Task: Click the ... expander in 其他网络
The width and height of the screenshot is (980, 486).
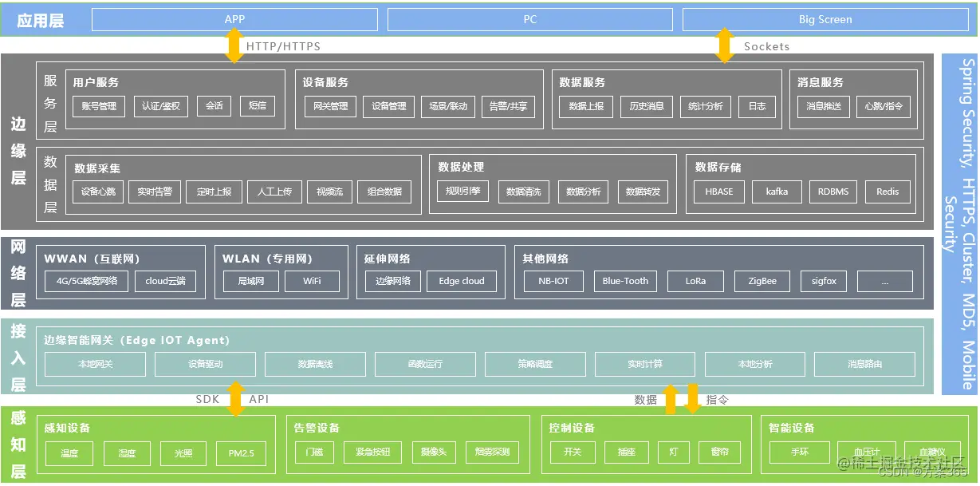Action: tap(885, 281)
